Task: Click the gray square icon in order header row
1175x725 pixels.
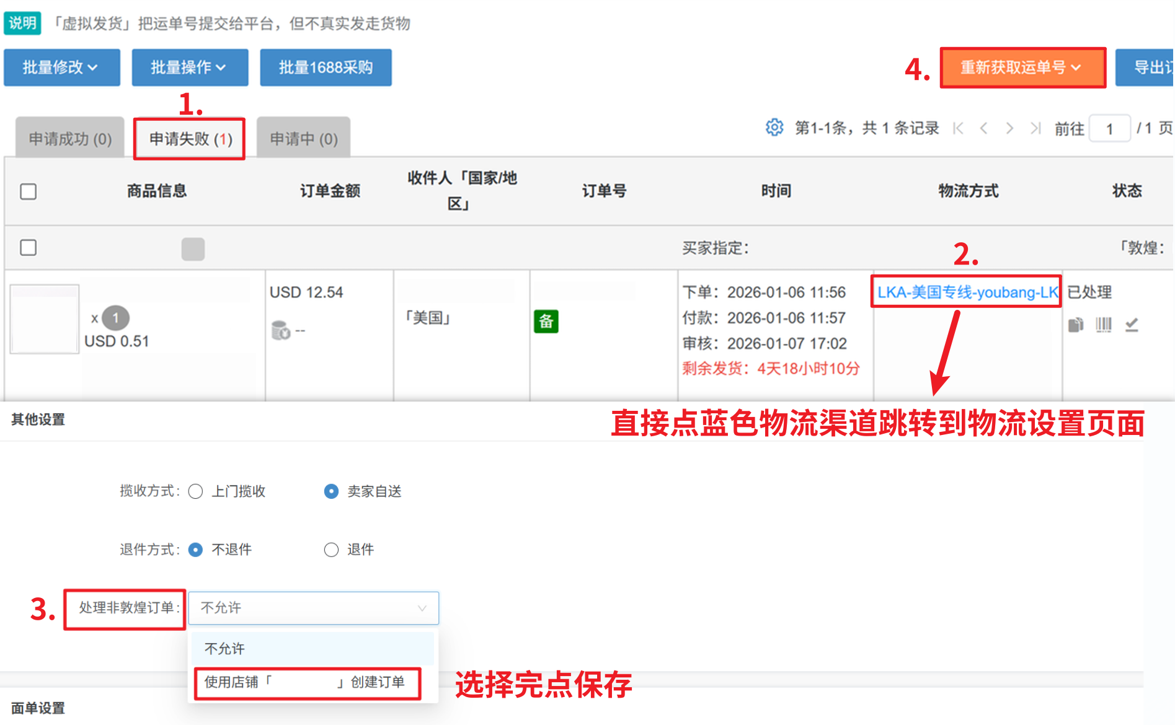Action: pyautogui.click(x=193, y=248)
